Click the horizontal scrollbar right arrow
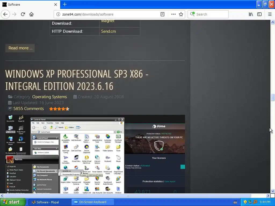The image size is (275, 206). point(268,196)
